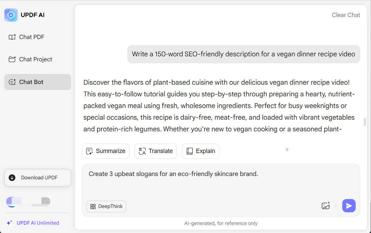
Task: Clear Chat history
Action: click(346, 15)
